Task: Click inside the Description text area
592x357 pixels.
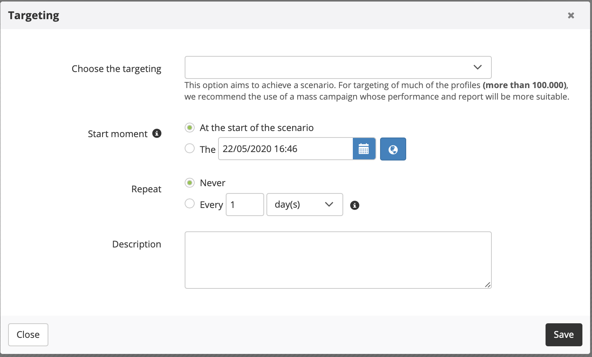Action: [x=338, y=260]
